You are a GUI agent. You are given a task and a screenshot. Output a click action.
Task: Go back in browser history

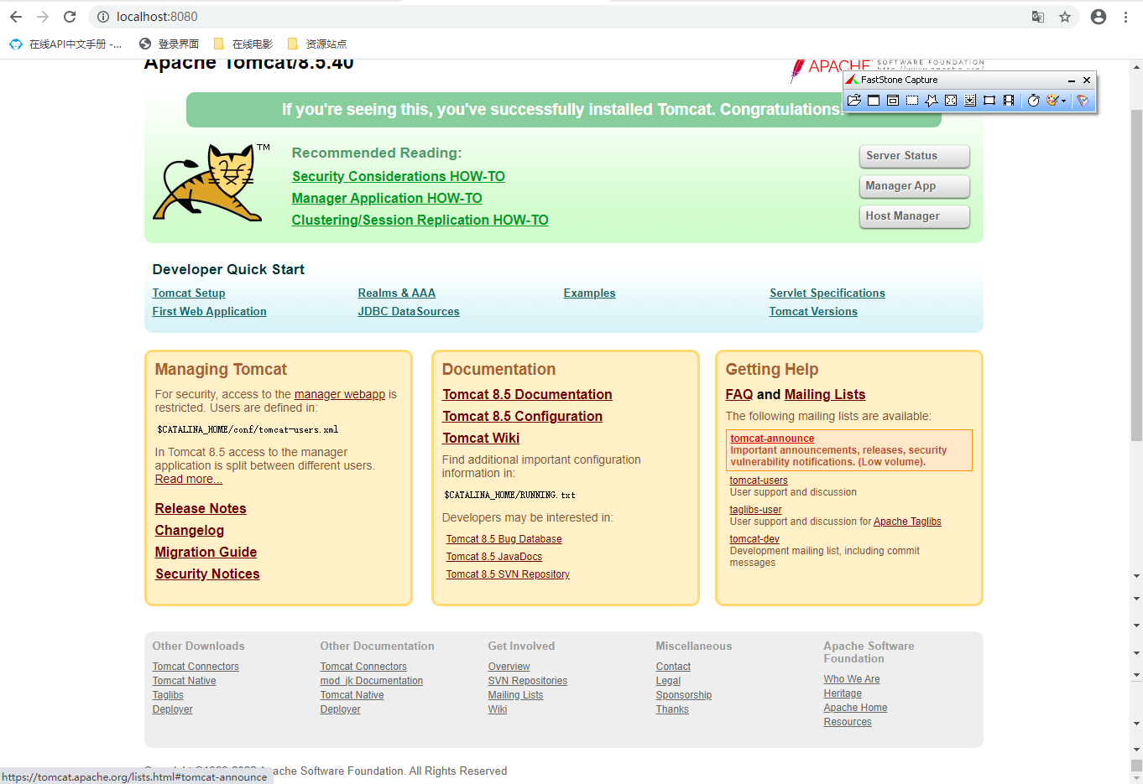16,17
